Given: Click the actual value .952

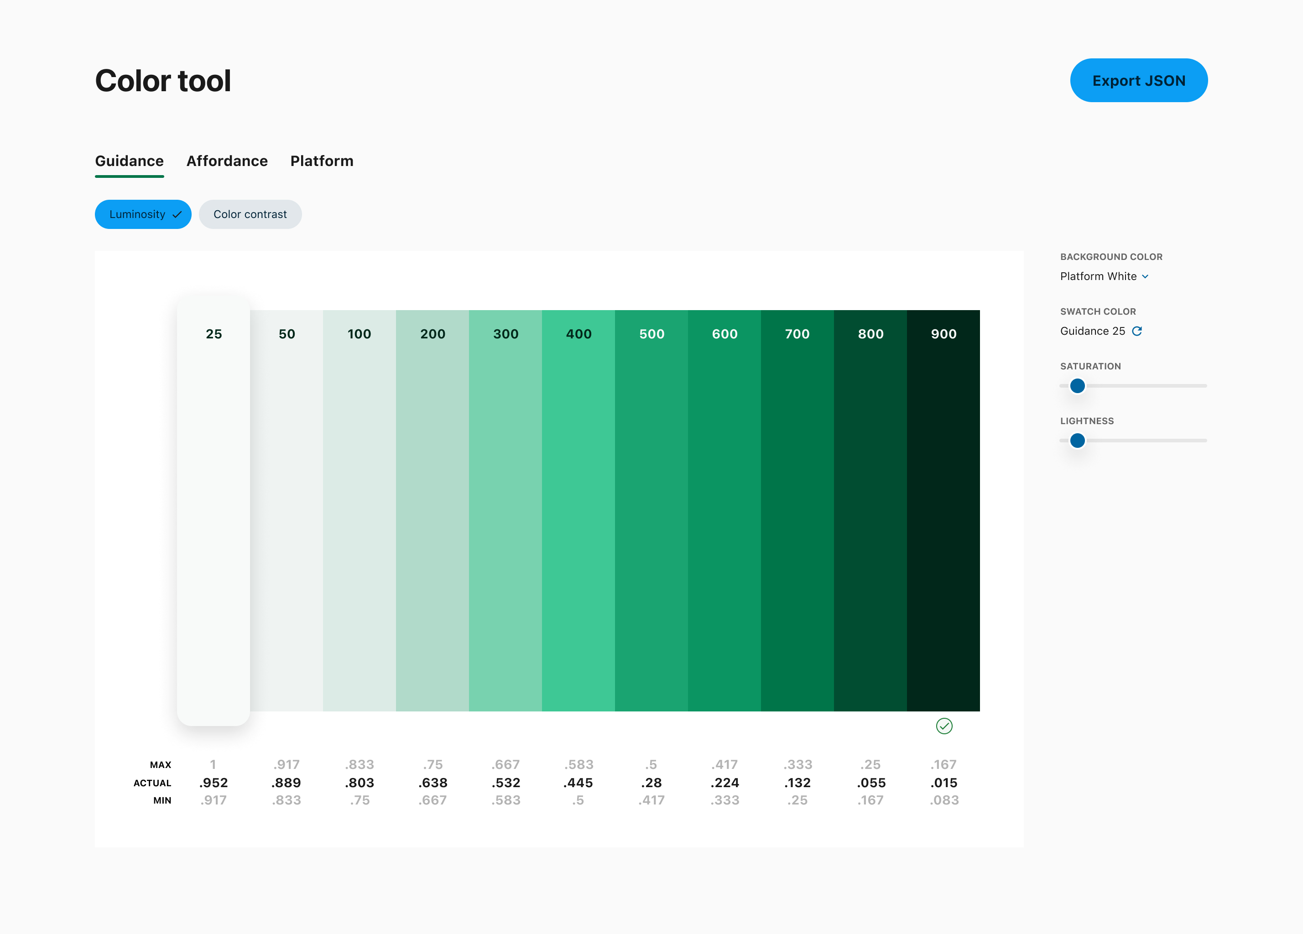Looking at the screenshot, I should (x=213, y=782).
